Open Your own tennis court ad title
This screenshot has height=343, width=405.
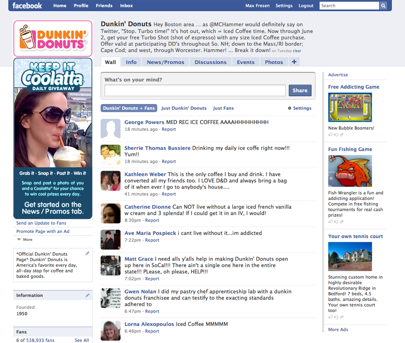click(x=355, y=236)
